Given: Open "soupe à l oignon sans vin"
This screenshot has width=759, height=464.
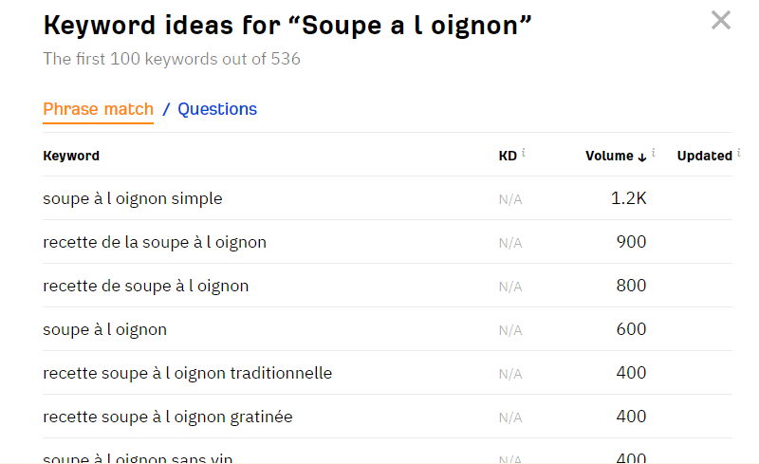Looking at the screenshot, I should [138, 457].
